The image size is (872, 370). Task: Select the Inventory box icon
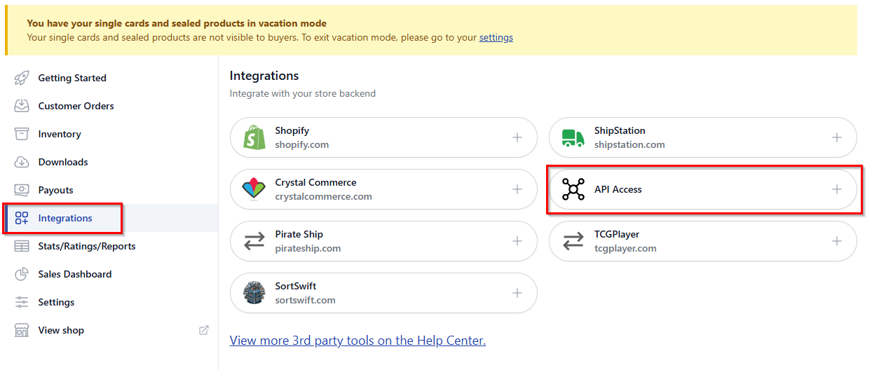tap(22, 134)
